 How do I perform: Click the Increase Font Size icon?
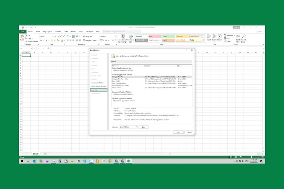[61, 37]
